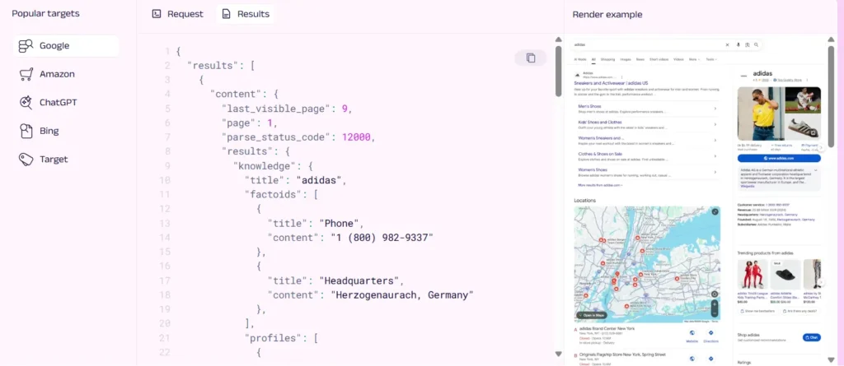Click the microphone voice search icon

tap(738, 45)
